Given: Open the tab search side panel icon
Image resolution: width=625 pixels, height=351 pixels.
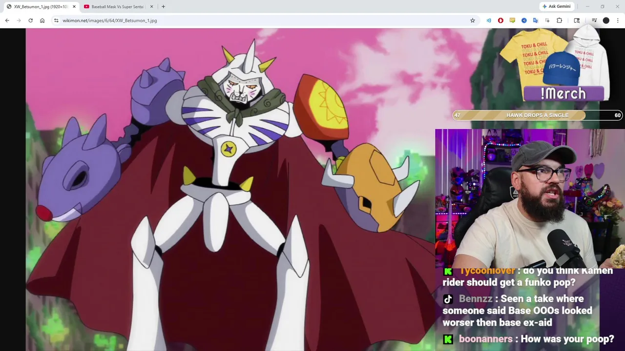Looking at the screenshot, I should (577, 20).
